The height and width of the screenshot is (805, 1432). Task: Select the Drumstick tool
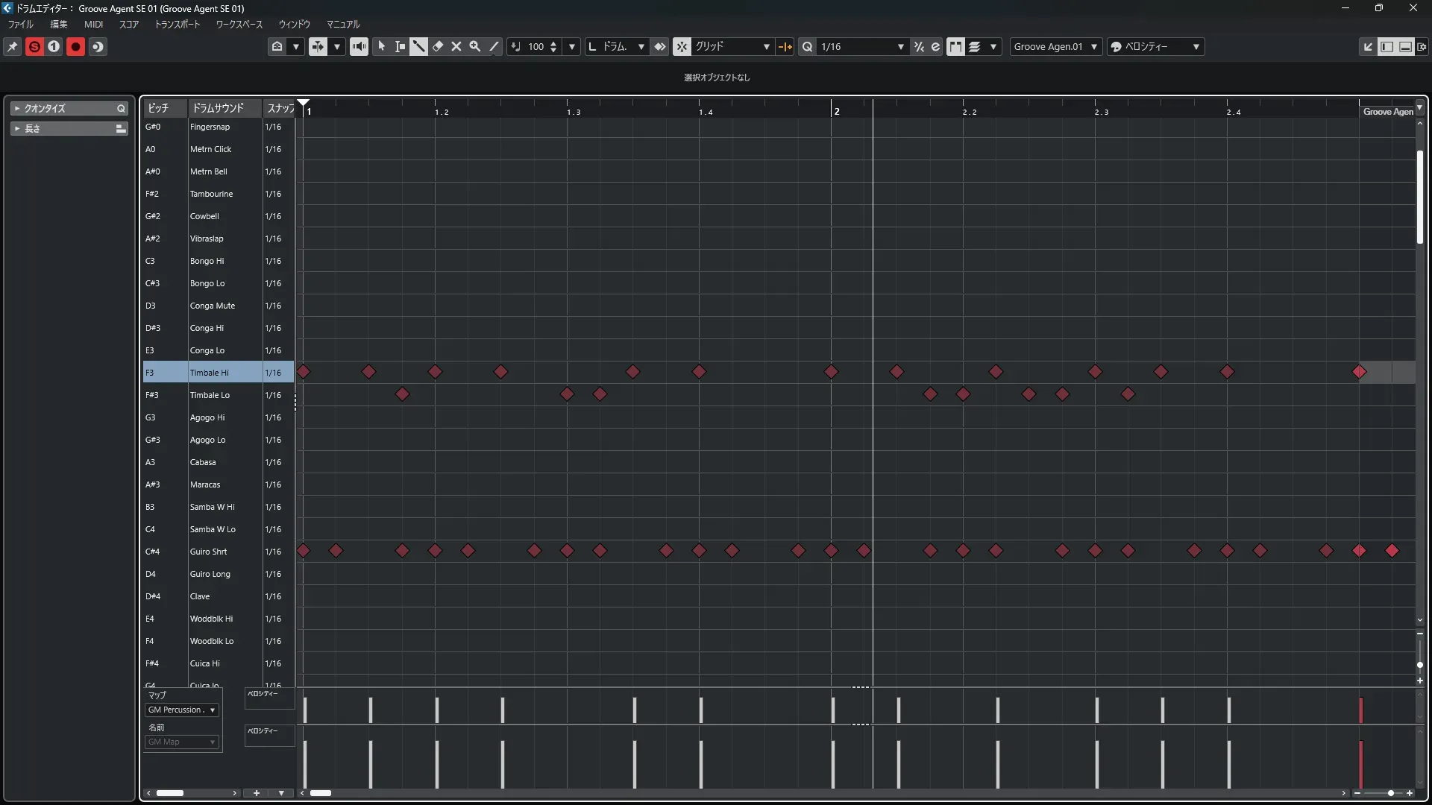coord(418,47)
